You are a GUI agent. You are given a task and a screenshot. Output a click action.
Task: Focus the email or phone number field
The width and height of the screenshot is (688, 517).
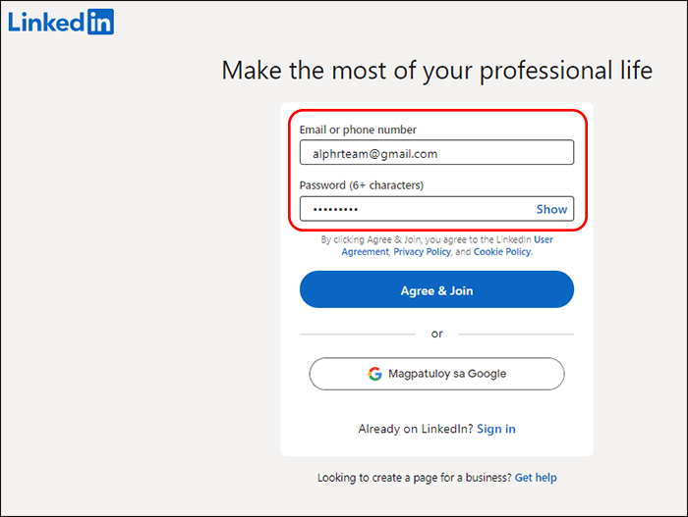tap(435, 153)
